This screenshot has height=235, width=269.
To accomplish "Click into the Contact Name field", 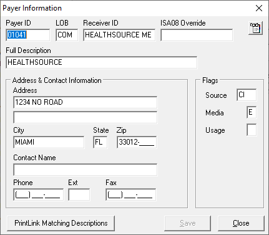I will pos(86,170).
